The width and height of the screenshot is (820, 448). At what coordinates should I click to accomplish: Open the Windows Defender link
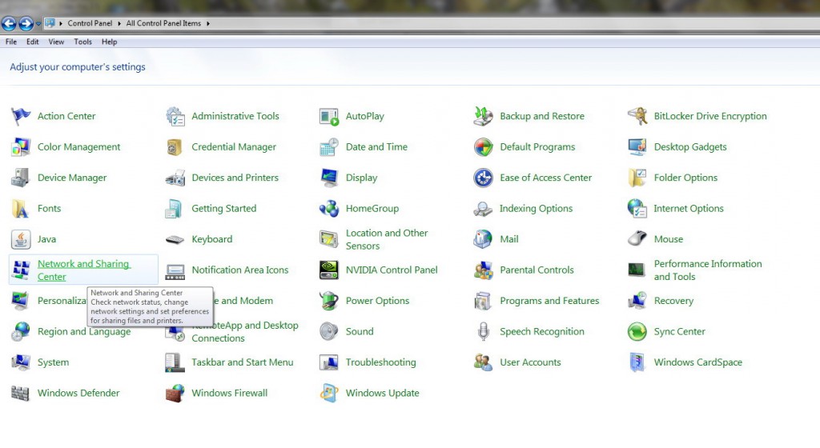78,393
